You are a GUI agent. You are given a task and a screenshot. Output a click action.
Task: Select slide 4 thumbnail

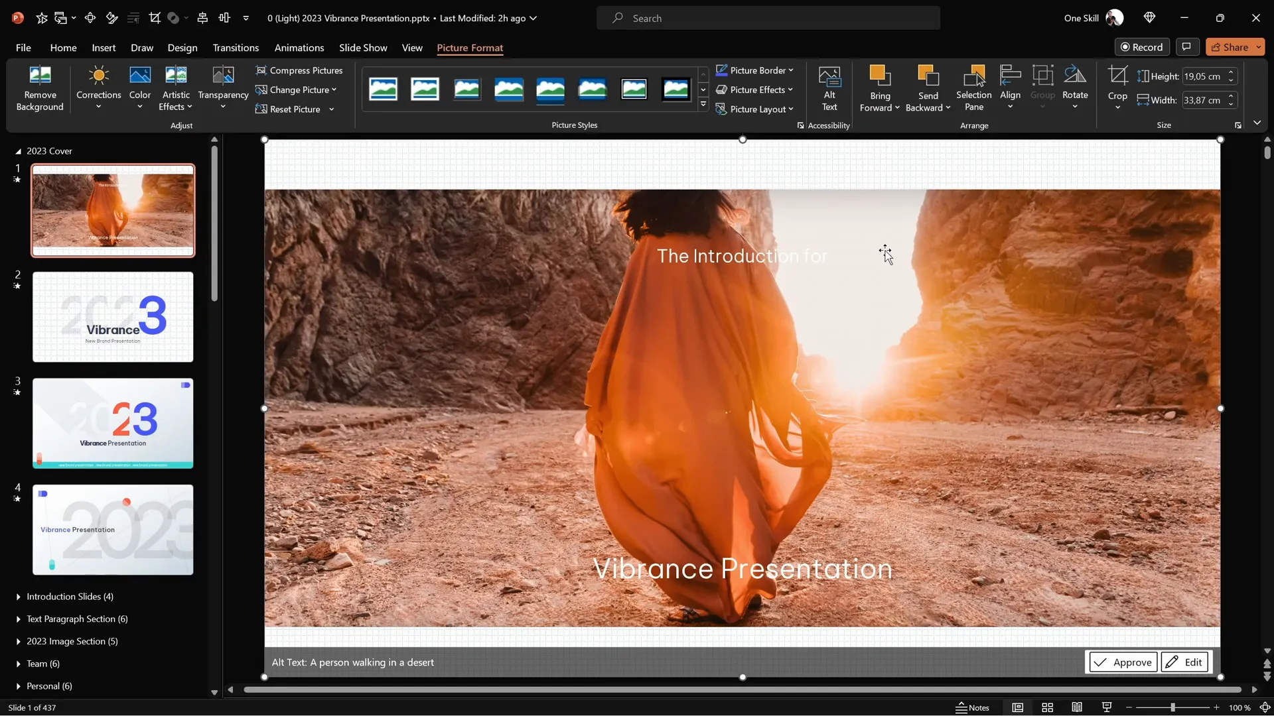113,530
